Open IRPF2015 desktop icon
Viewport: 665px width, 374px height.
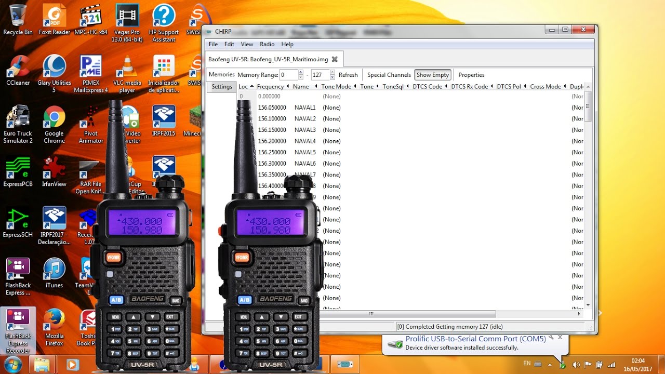tap(164, 121)
